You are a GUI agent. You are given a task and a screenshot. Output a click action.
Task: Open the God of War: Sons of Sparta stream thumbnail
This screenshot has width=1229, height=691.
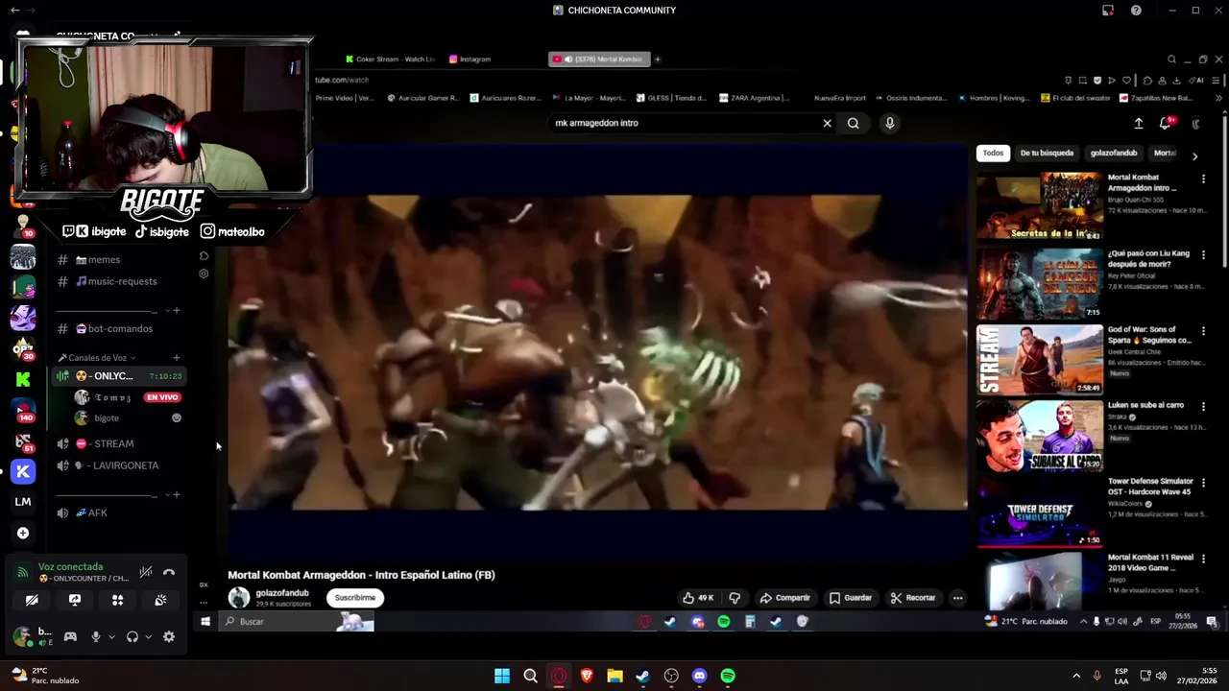coord(1040,360)
